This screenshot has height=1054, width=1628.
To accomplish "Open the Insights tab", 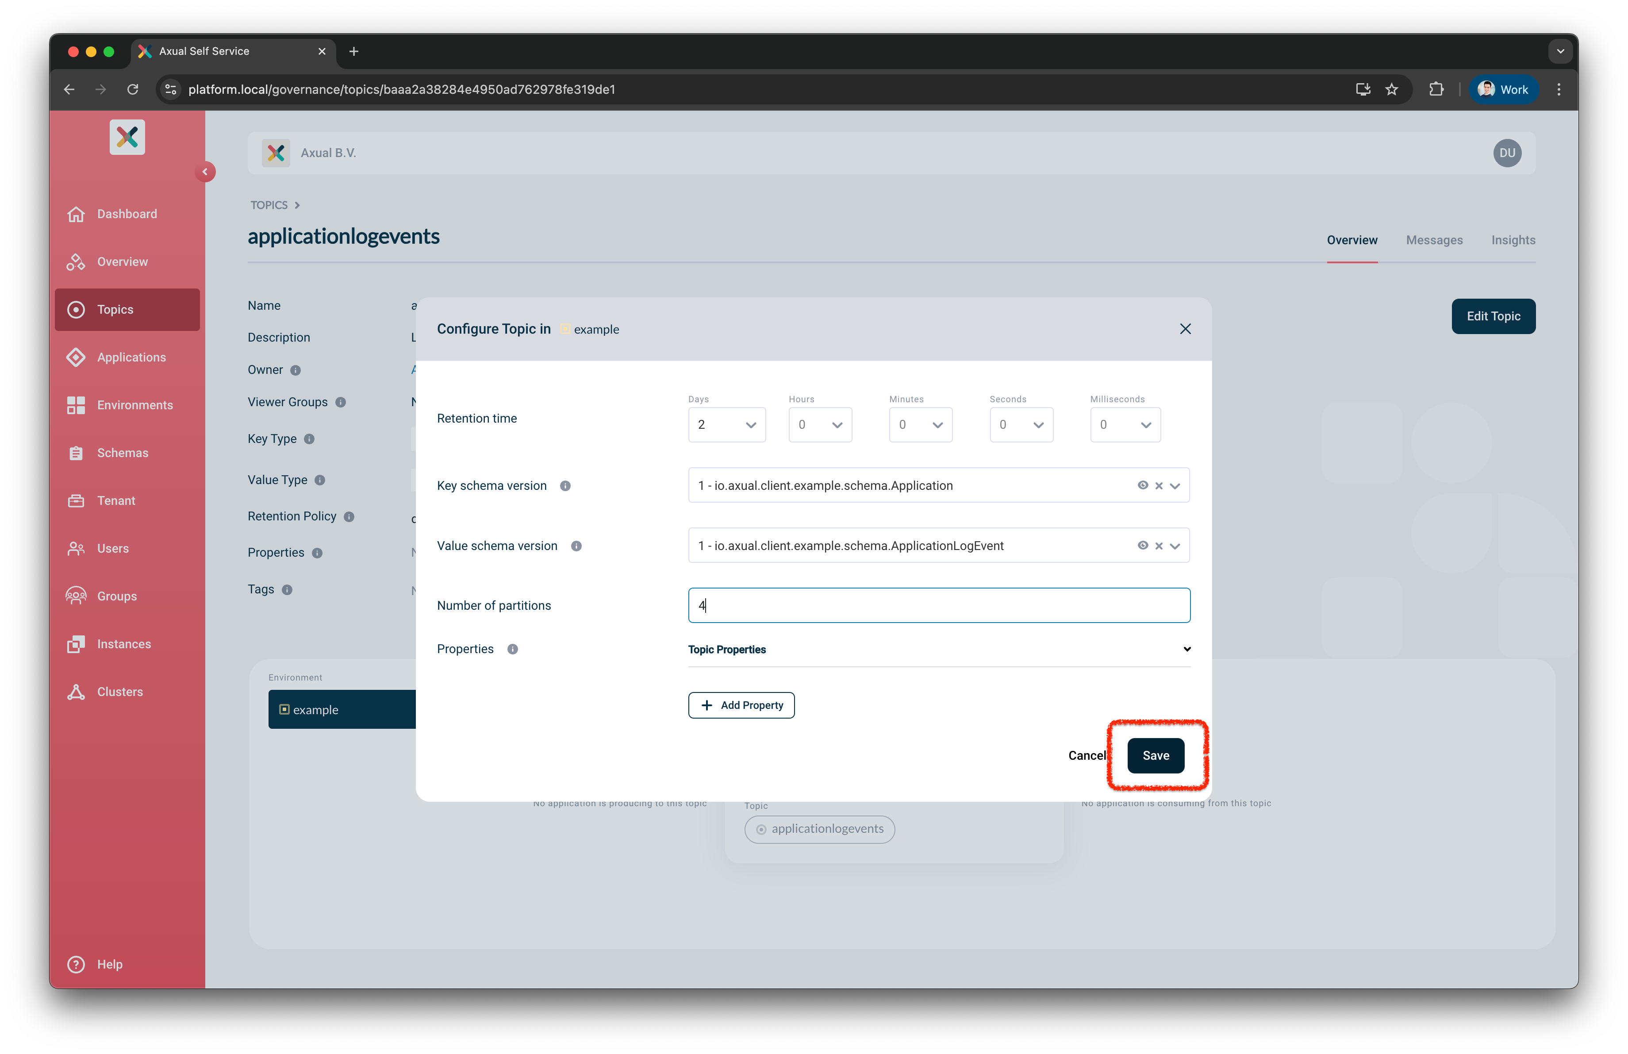I will (1513, 240).
